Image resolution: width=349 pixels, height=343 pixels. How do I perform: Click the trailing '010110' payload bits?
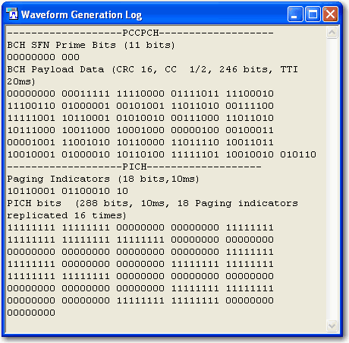(298, 154)
